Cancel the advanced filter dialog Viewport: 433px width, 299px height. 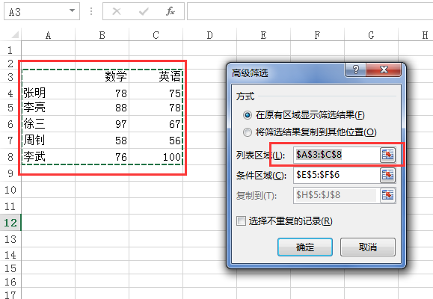pos(368,247)
